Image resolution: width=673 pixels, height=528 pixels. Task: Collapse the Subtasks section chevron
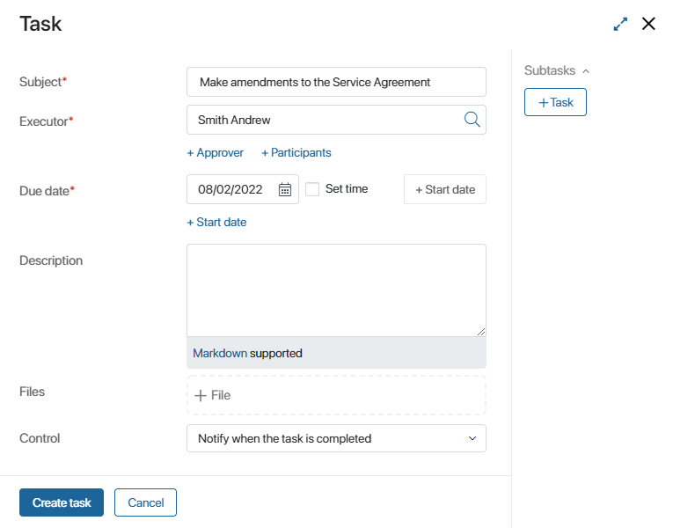[x=586, y=70]
